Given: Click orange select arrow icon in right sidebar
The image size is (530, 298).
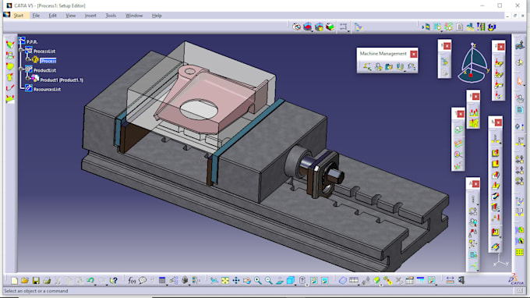Looking at the screenshot, I should 520,81.
